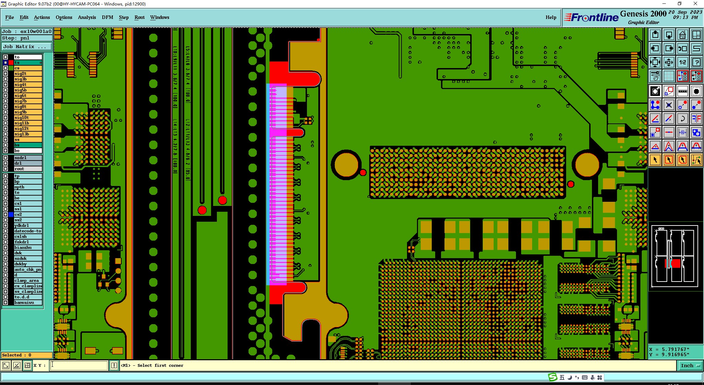The width and height of the screenshot is (704, 385).
Task: Toggle the grid display icon
Action: pos(669,76)
